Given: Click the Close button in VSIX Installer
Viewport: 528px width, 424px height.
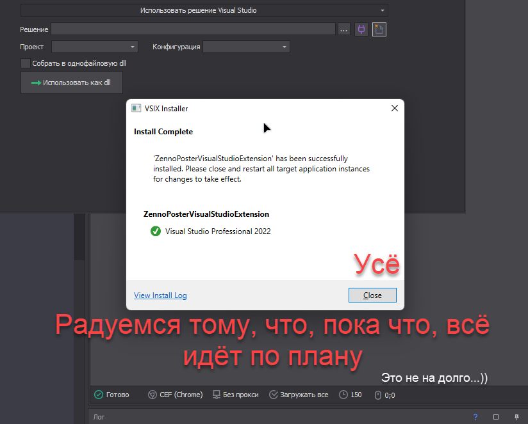Looking at the screenshot, I should pyautogui.click(x=372, y=295).
